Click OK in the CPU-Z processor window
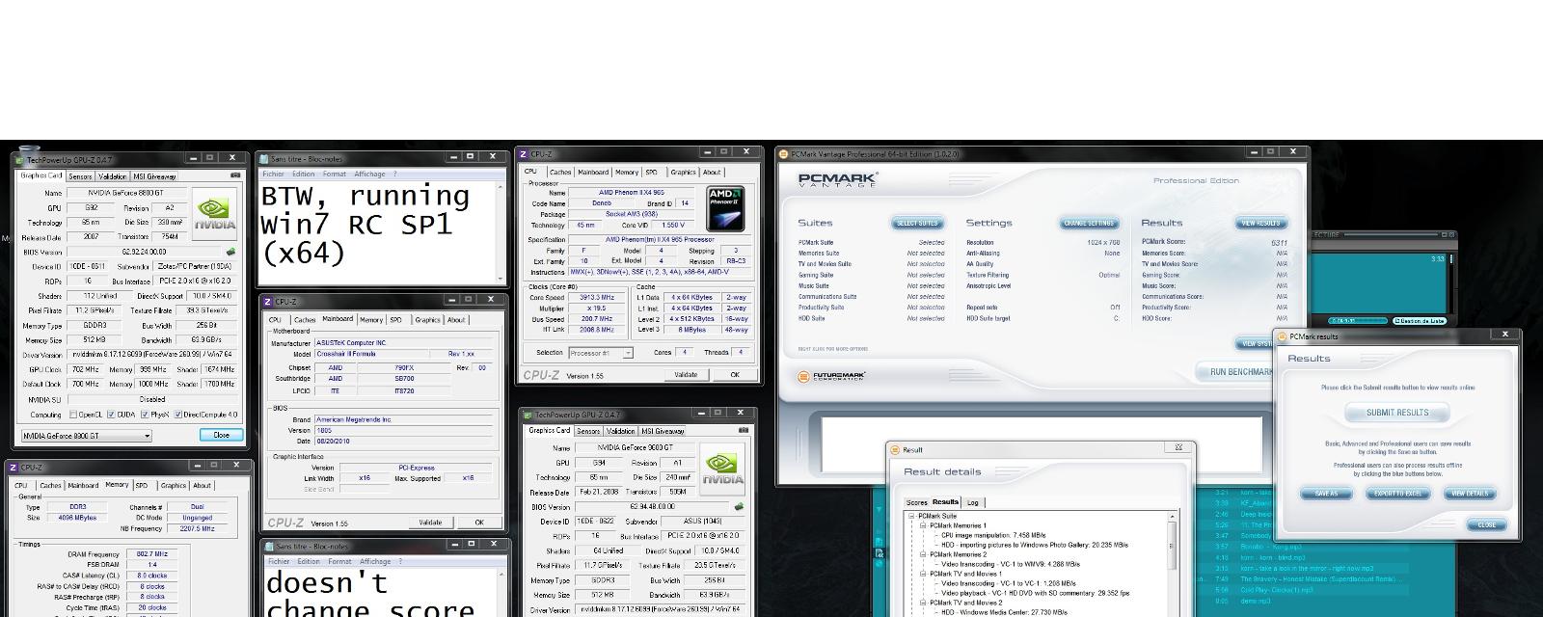The height and width of the screenshot is (617, 1543). [x=735, y=375]
